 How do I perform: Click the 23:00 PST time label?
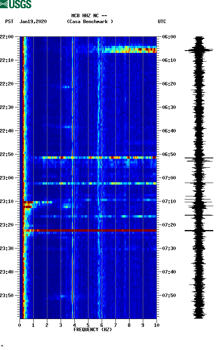pyautogui.click(x=7, y=178)
